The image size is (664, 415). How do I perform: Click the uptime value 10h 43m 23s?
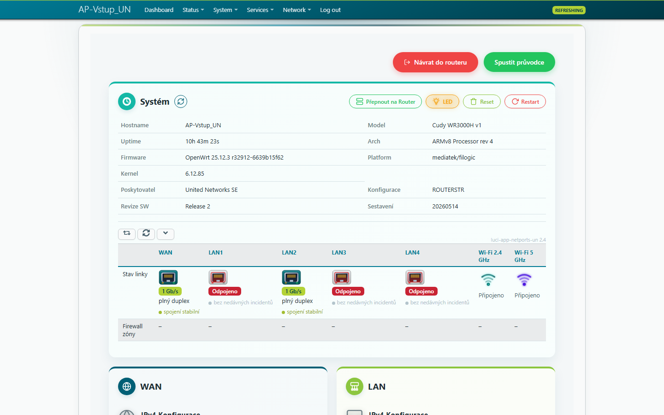coord(202,141)
